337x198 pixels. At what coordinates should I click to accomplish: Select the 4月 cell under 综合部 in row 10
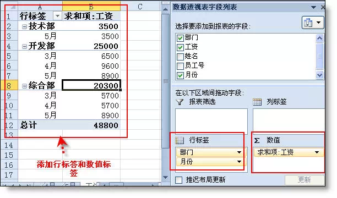click(40, 106)
